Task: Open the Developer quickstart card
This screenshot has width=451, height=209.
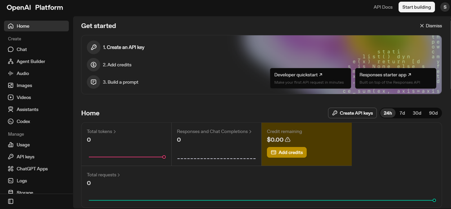Action: [311, 78]
